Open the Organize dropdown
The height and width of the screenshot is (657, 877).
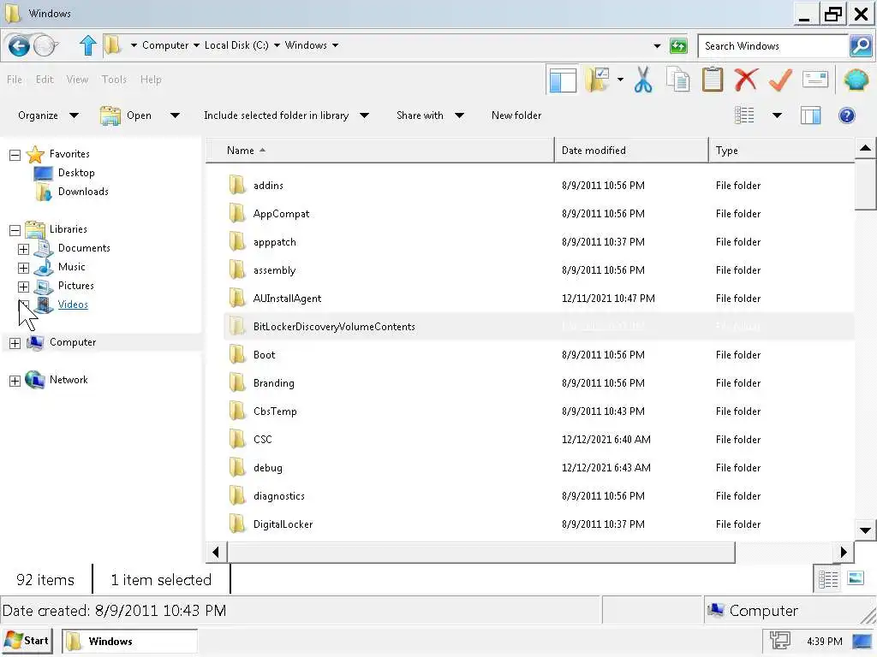tap(48, 115)
